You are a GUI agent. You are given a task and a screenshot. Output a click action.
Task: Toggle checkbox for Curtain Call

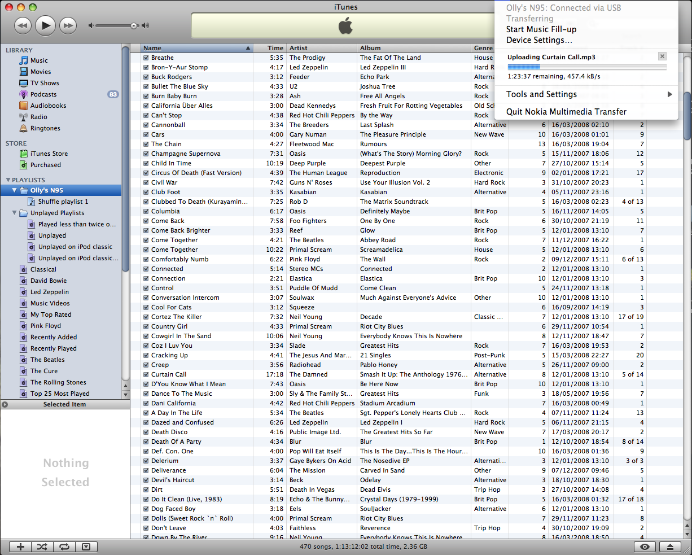(146, 374)
